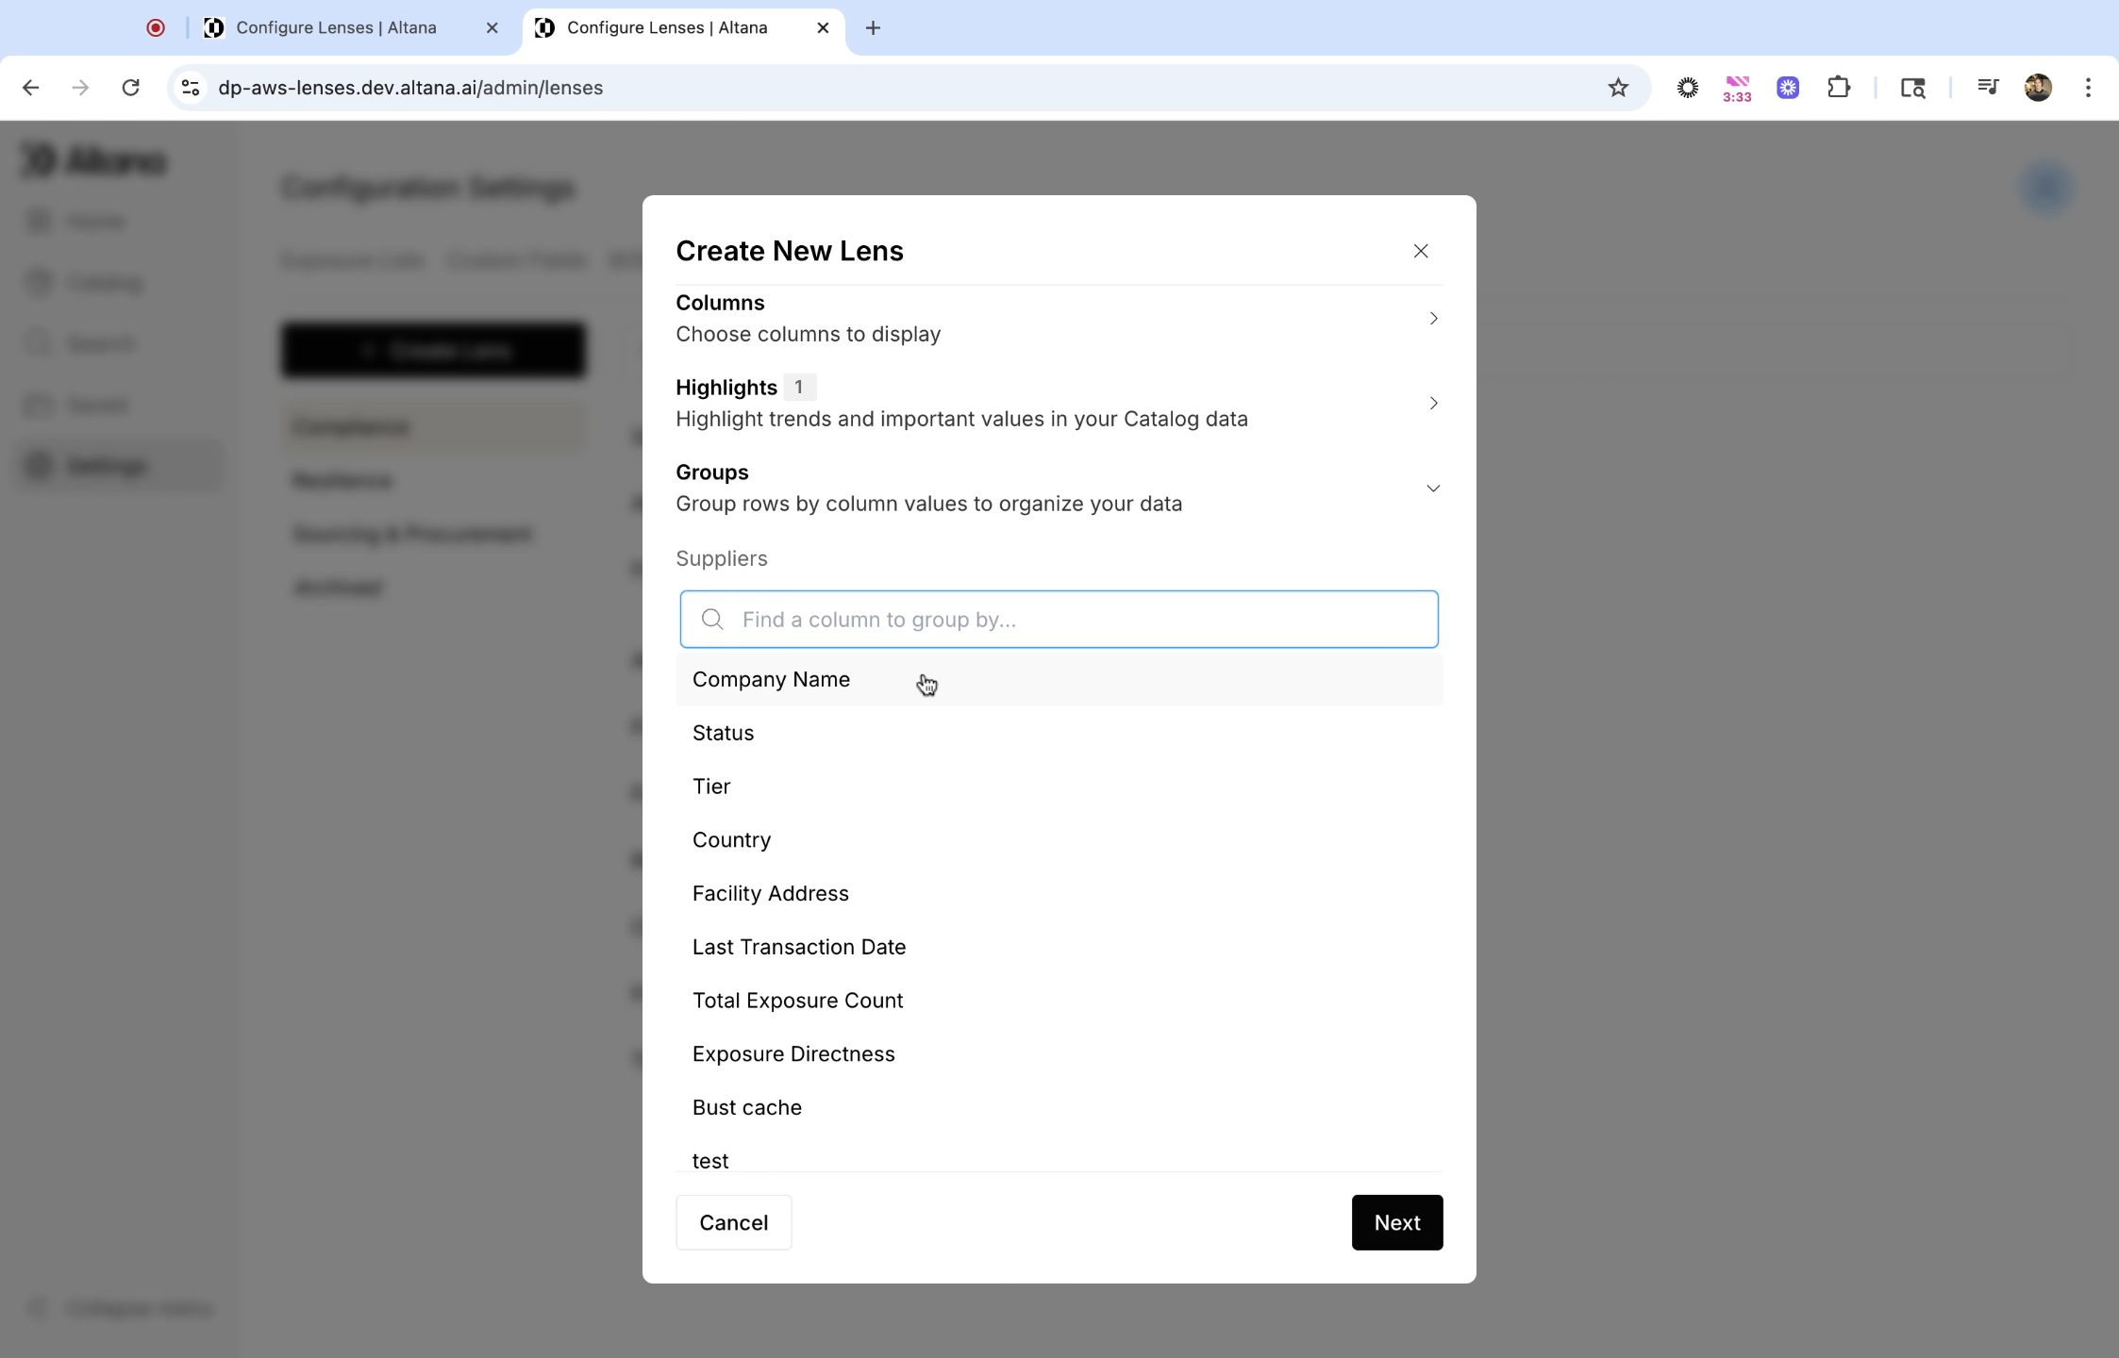Screen dimensions: 2119x1358
Task: Expand the Highlights section chevron
Action: (1432, 404)
